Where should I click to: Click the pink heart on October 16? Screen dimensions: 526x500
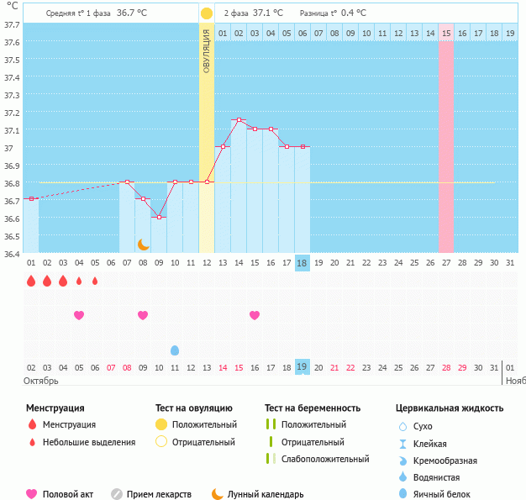tap(255, 315)
